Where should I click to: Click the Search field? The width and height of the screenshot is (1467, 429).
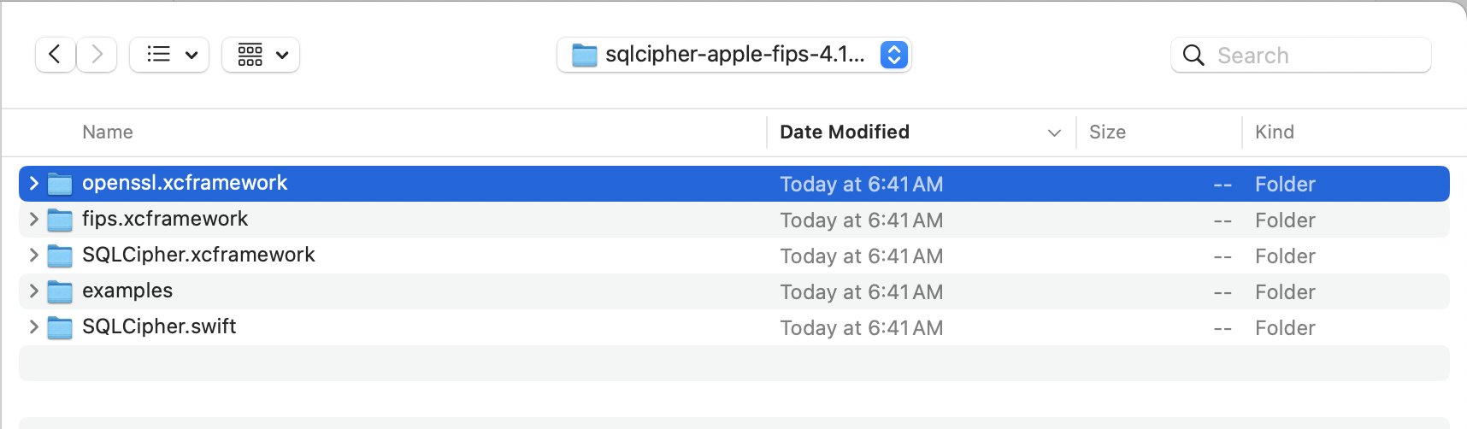(1301, 55)
